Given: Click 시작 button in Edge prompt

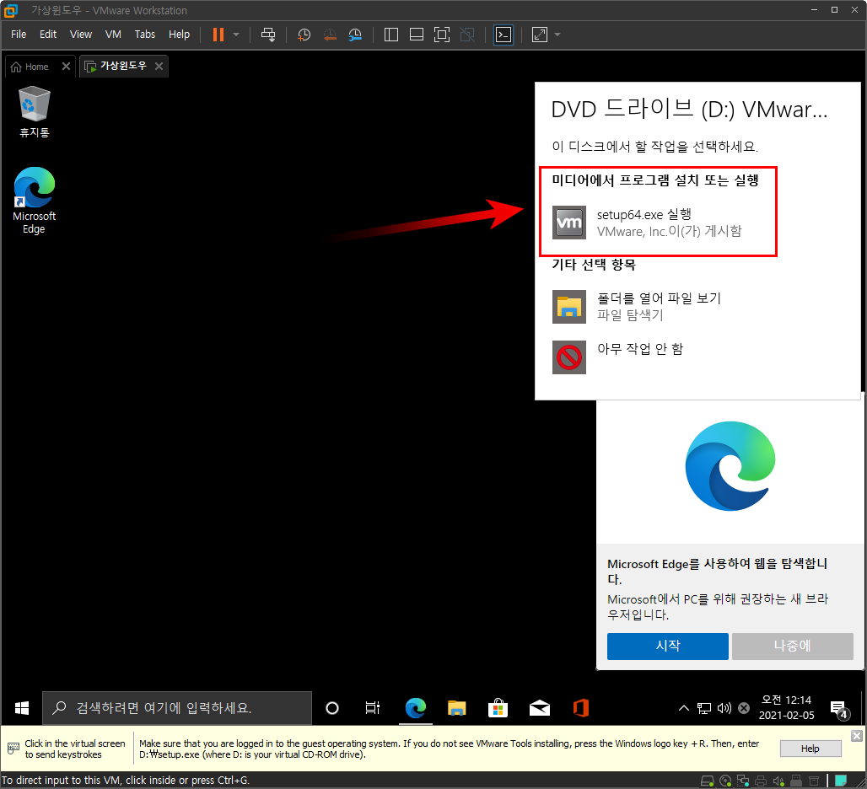Looking at the screenshot, I should [x=667, y=646].
